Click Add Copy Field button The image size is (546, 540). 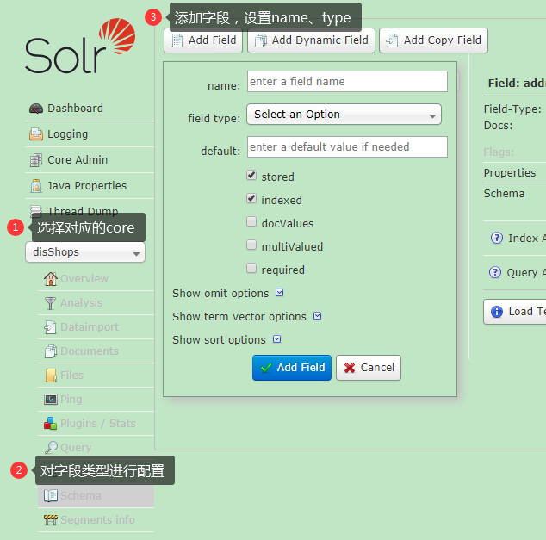(x=433, y=40)
